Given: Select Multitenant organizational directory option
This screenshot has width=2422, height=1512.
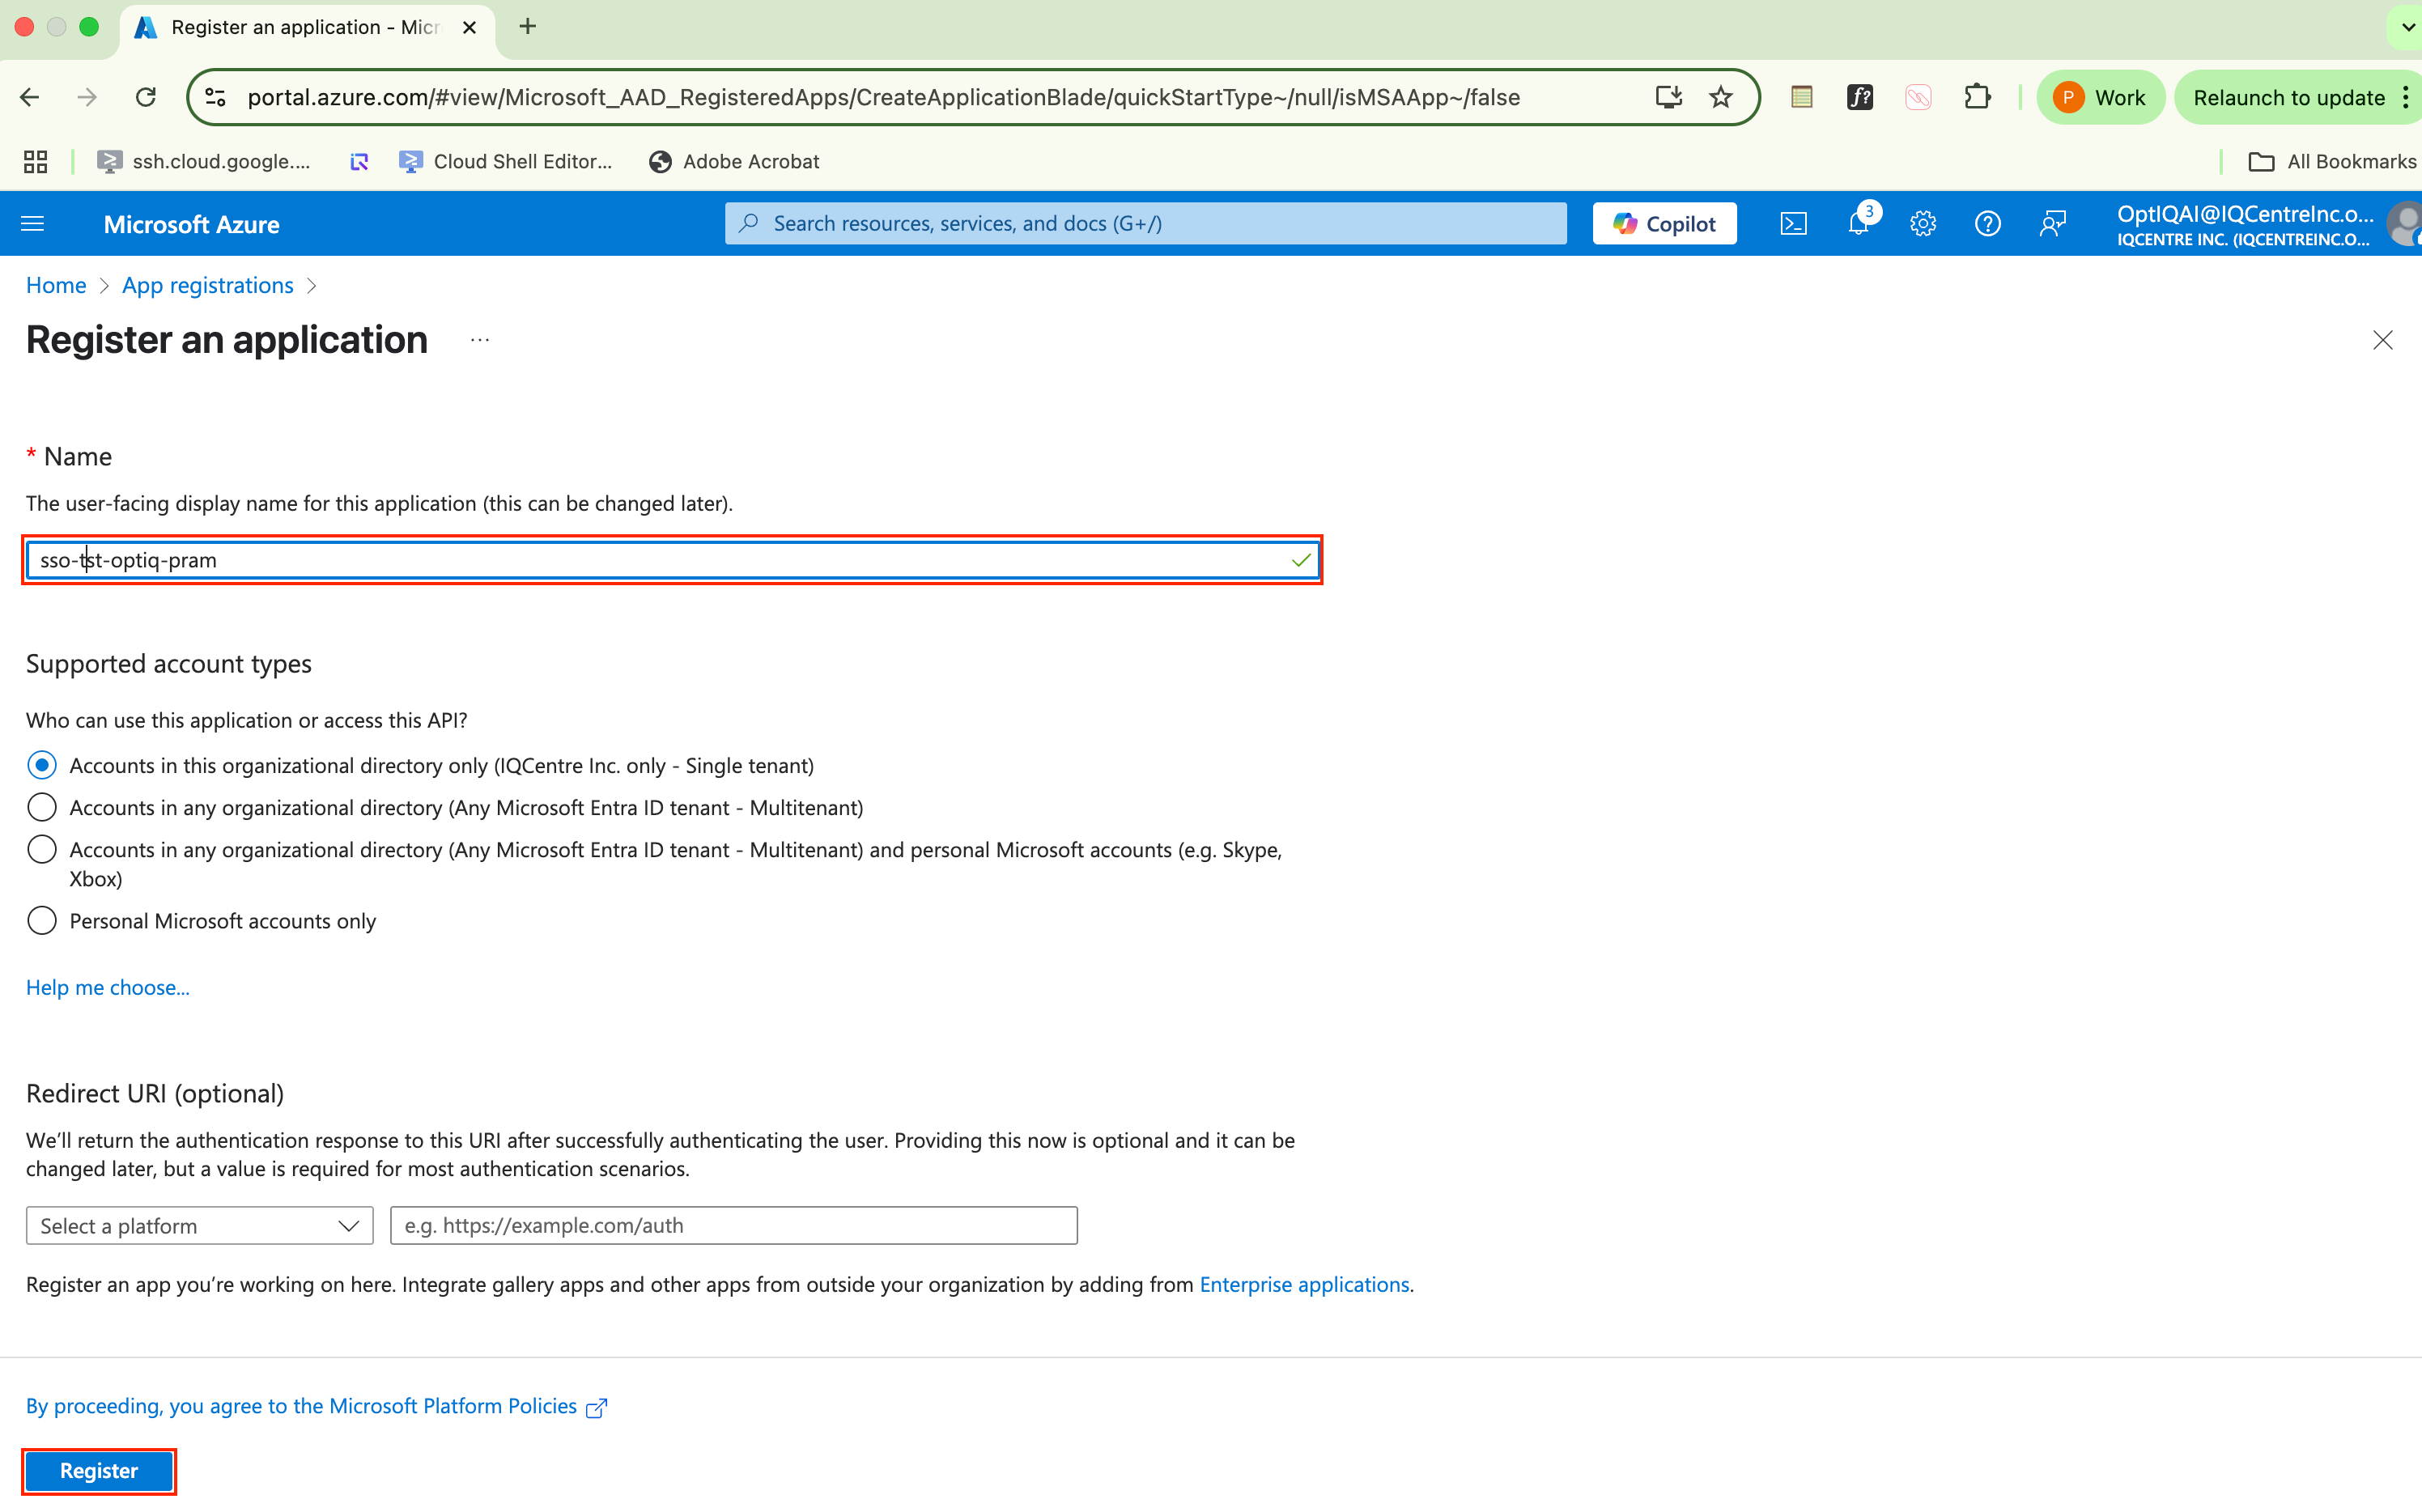Looking at the screenshot, I should click(x=42, y=807).
